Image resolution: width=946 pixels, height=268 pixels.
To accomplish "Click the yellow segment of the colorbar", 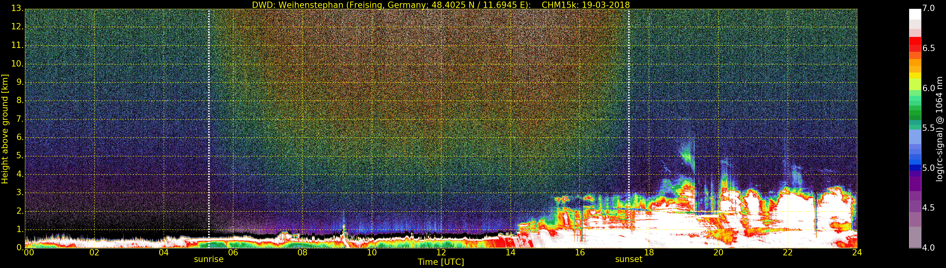I will pos(915,76).
